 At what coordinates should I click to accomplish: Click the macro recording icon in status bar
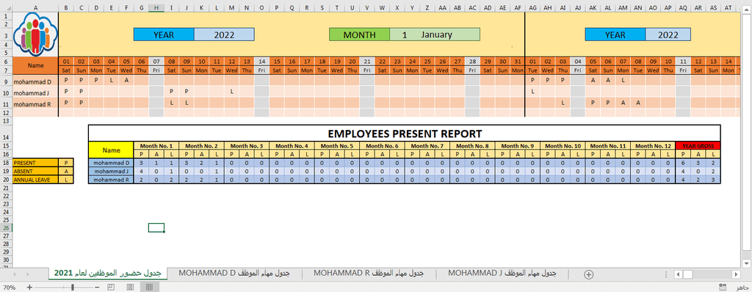click(723, 287)
